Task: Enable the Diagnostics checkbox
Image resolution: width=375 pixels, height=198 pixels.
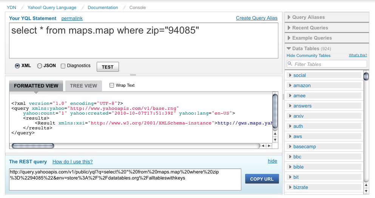Action: click(63, 66)
